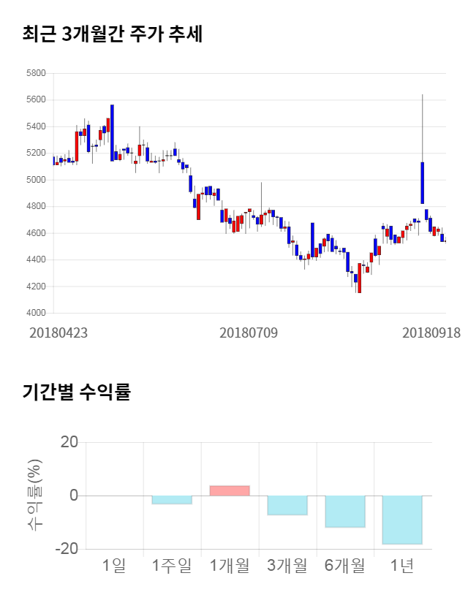The image size is (468, 592).
Task: Click the 4000 price axis label
Action: click(36, 313)
